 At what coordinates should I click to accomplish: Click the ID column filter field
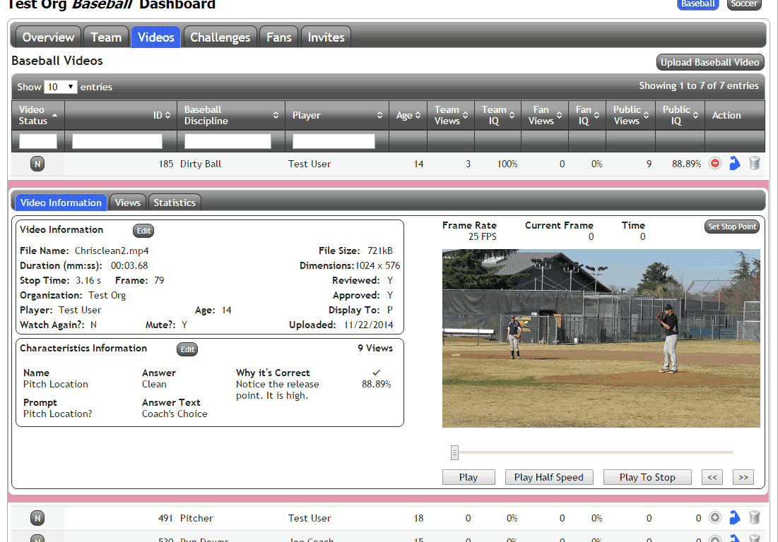tap(117, 141)
